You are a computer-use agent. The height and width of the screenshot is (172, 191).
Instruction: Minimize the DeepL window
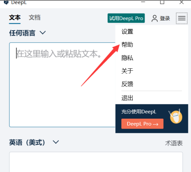click(143, 2)
